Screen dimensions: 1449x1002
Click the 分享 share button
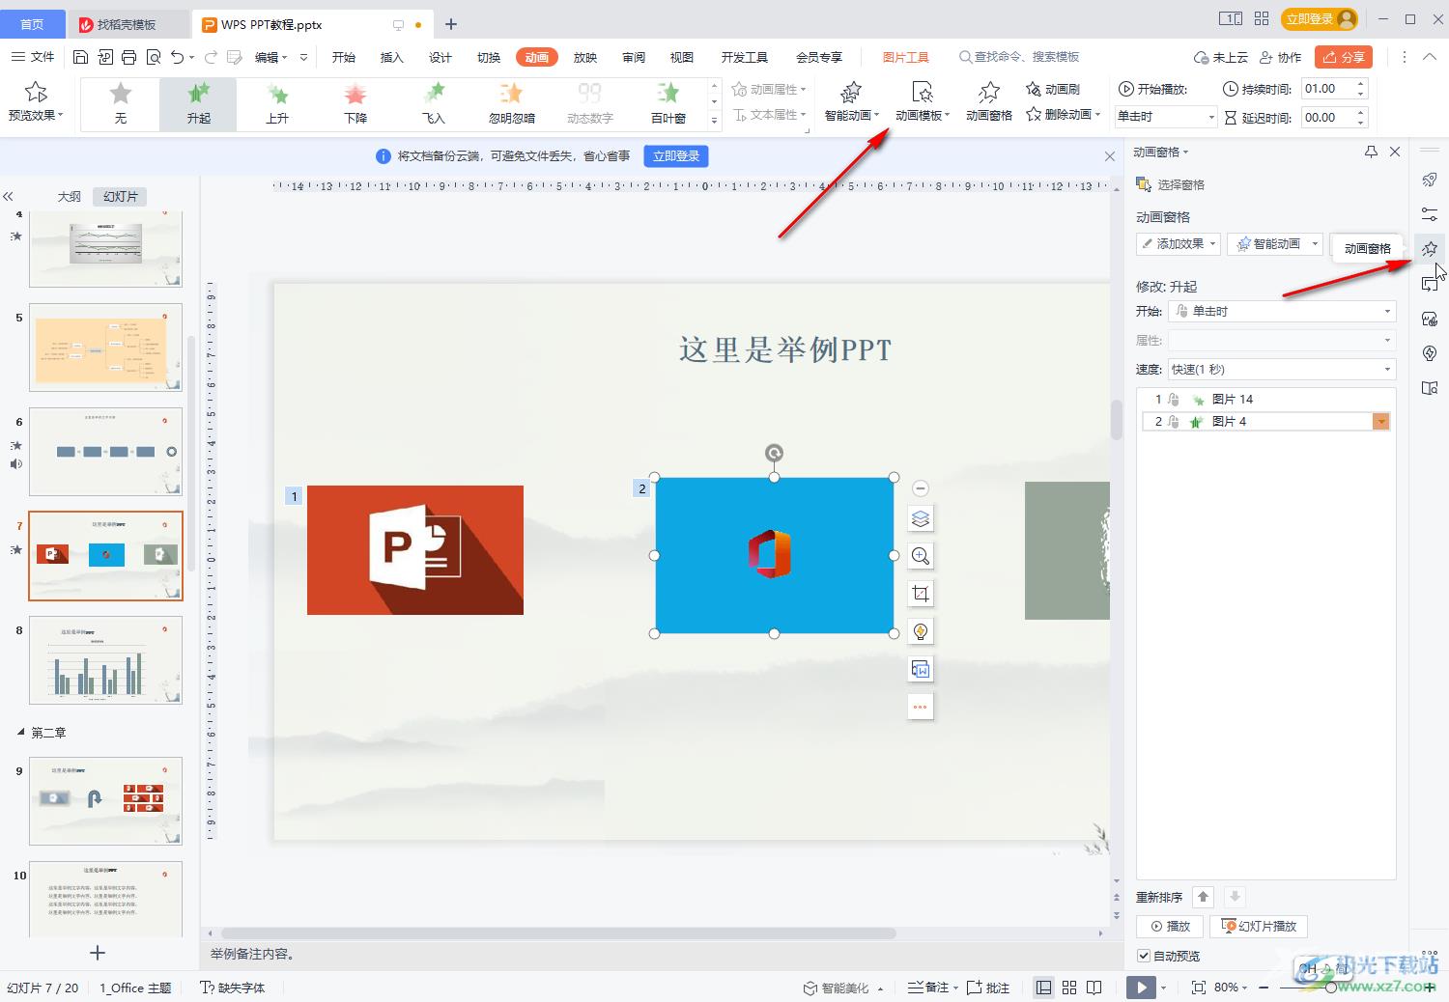pyautogui.click(x=1344, y=57)
